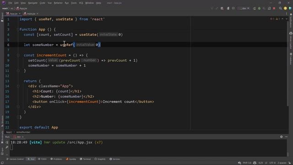Click the yellow avatar icon in toolbar
The height and width of the screenshot is (165, 293).
point(285,8)
